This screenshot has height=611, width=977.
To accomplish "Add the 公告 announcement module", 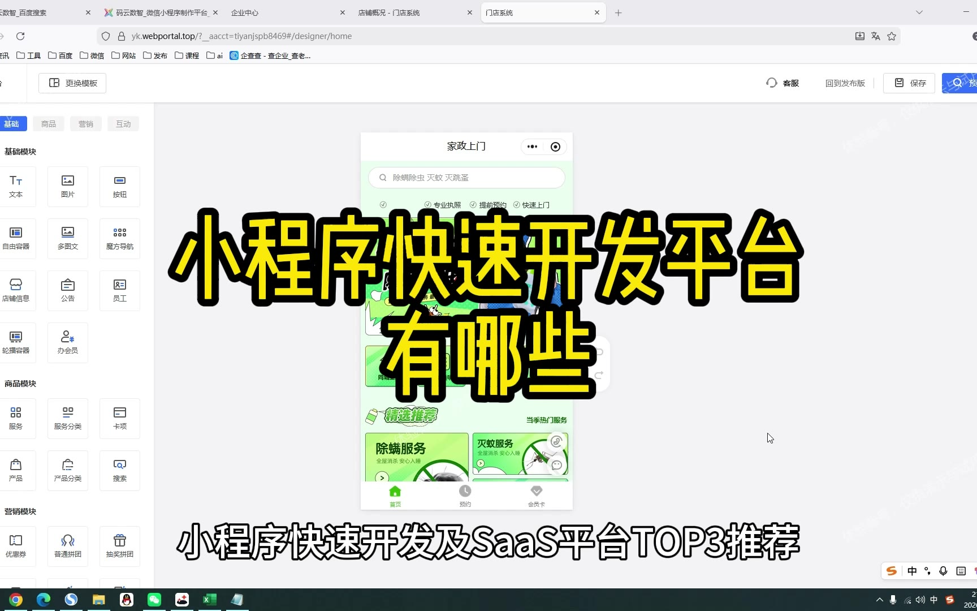I will [x=68, y=290].
